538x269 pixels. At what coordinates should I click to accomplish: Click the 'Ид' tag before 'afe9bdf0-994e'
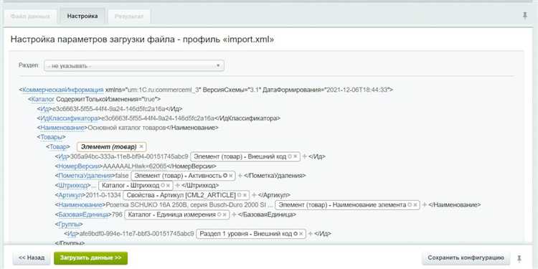click(x=71, y=234)
